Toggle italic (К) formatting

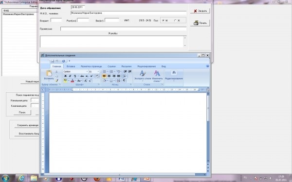[70, 76]
